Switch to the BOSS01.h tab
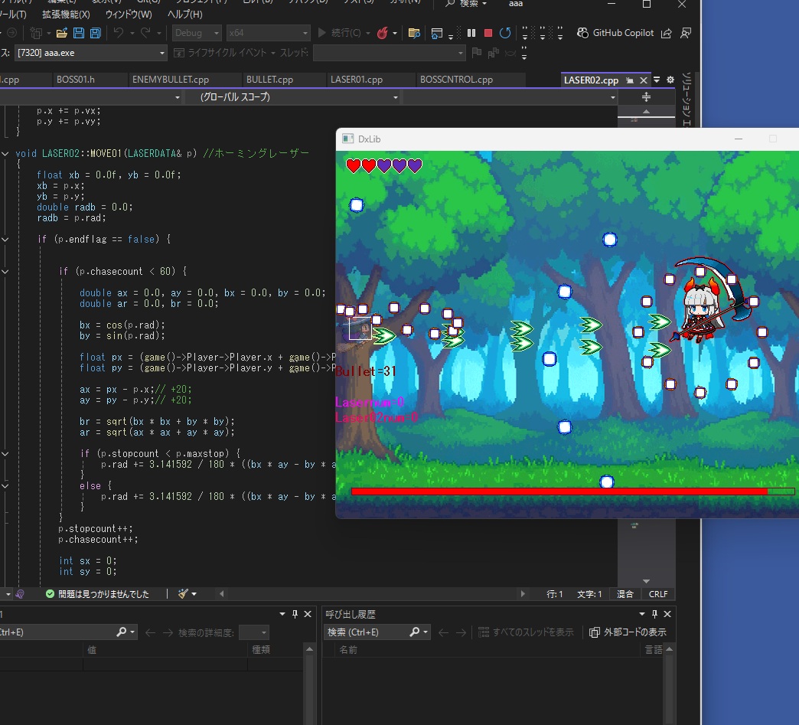This screenshot has height=725, width=799. 76,80
